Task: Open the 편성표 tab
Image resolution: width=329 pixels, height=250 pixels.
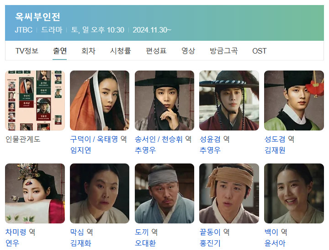Action: pyautogui.click(x=156, y=51)
